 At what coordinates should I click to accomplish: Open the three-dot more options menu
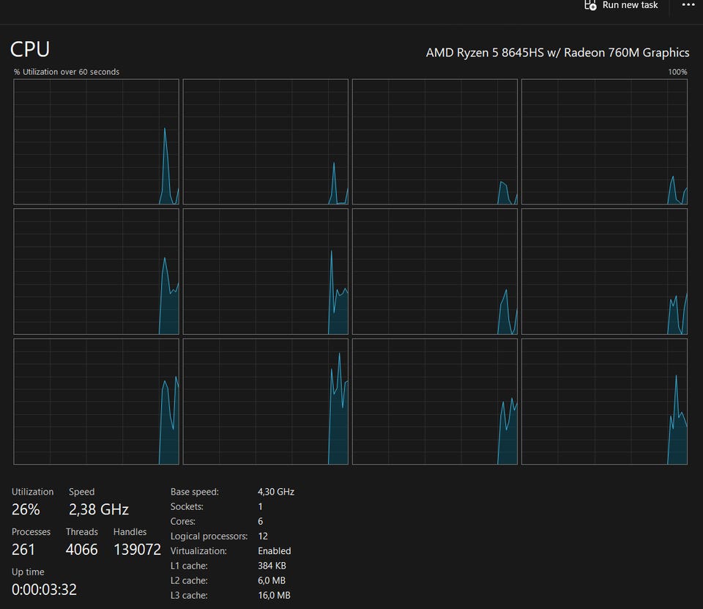point(688,5)
